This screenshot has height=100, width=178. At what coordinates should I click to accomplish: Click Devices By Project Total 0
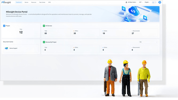(57, 49)
